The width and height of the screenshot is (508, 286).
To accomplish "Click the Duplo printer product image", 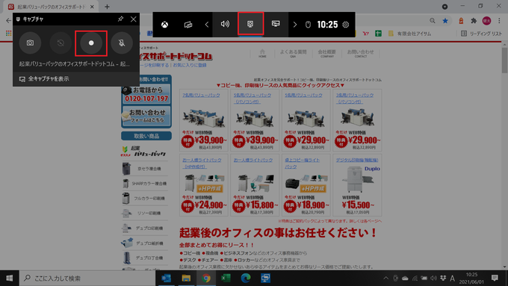I will pos(358,179).
